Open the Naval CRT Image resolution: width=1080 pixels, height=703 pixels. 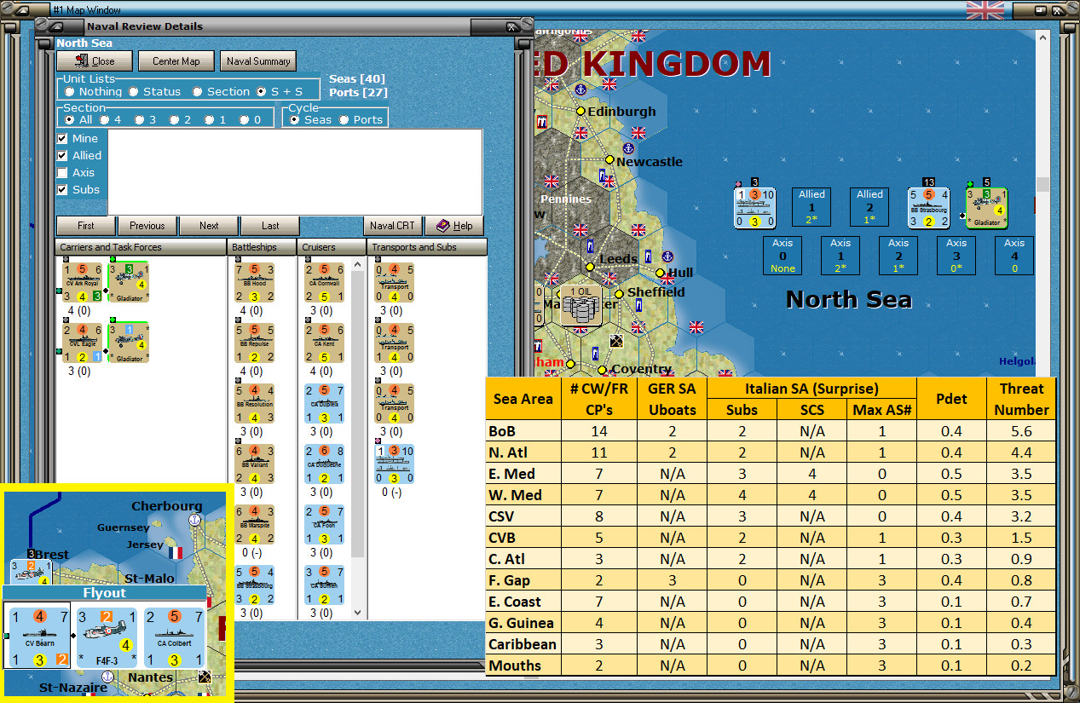393,226
